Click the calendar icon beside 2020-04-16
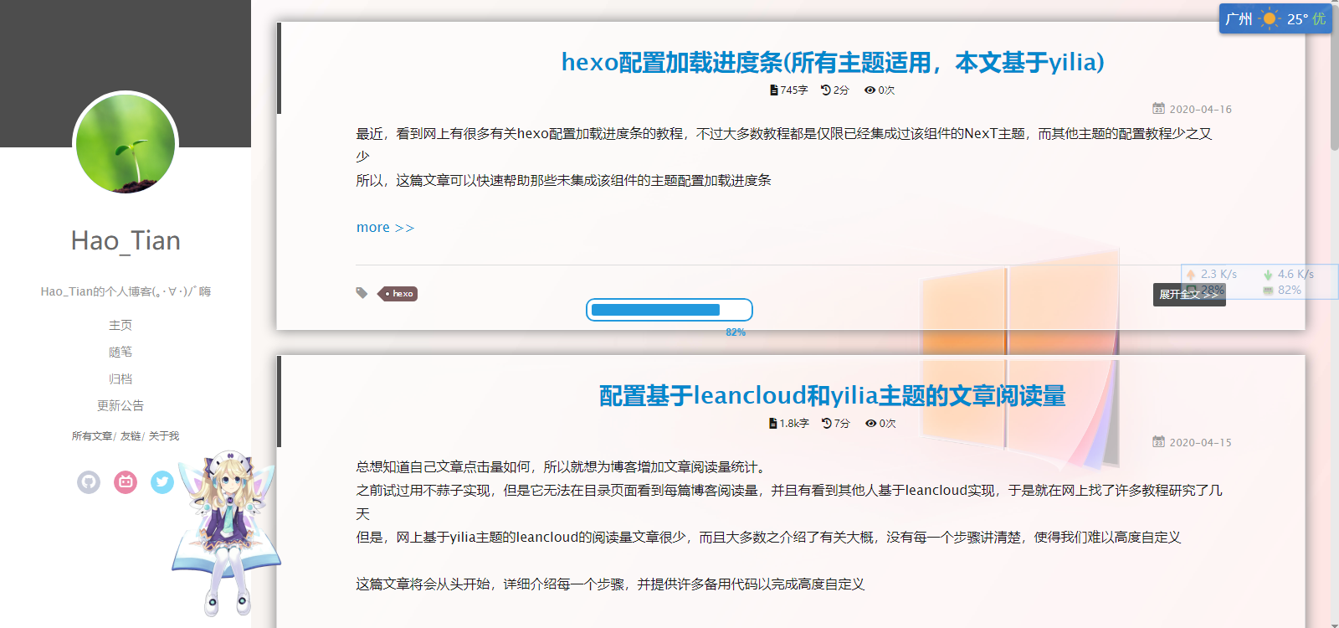 (x=1158, y=109)
